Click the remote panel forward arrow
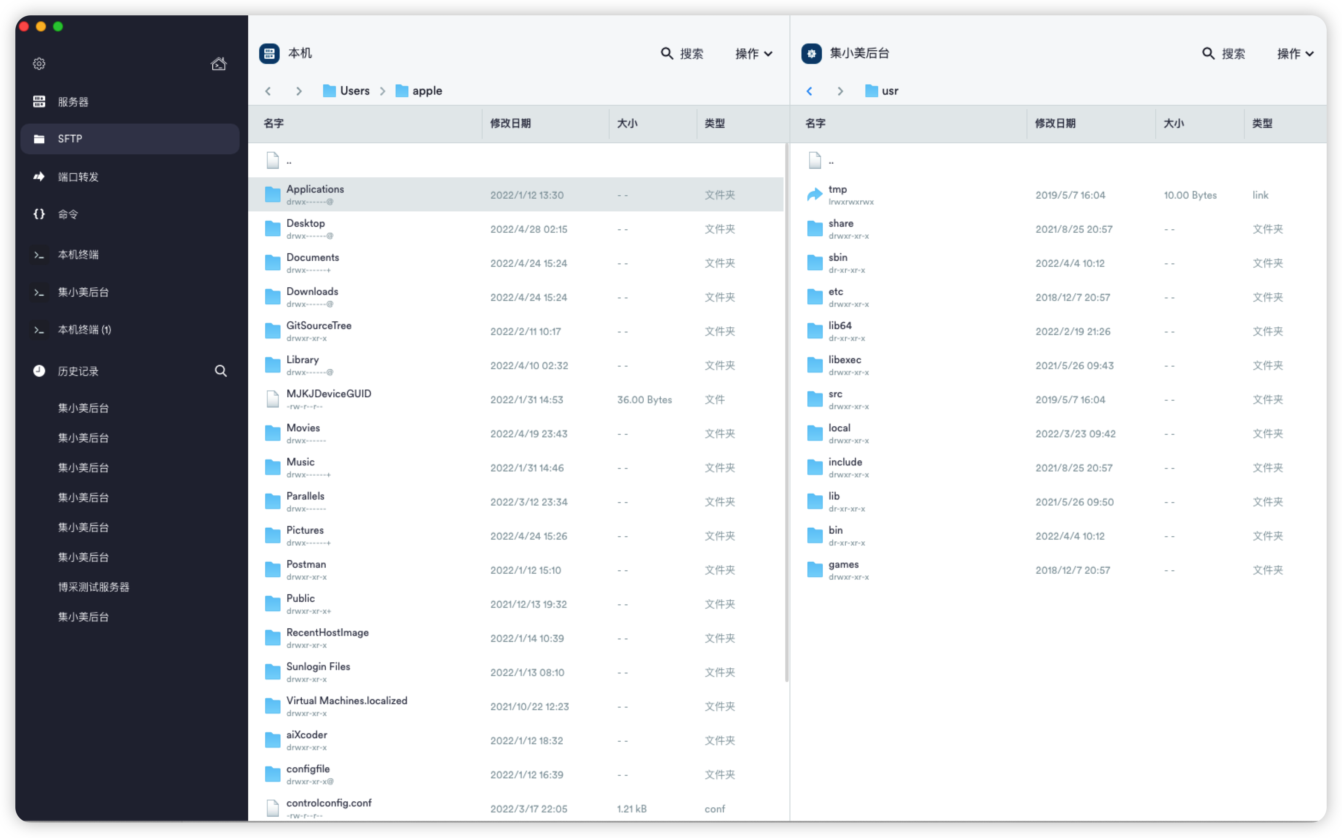This screenshot has height=838, width=1342. [x=840, y=91]
